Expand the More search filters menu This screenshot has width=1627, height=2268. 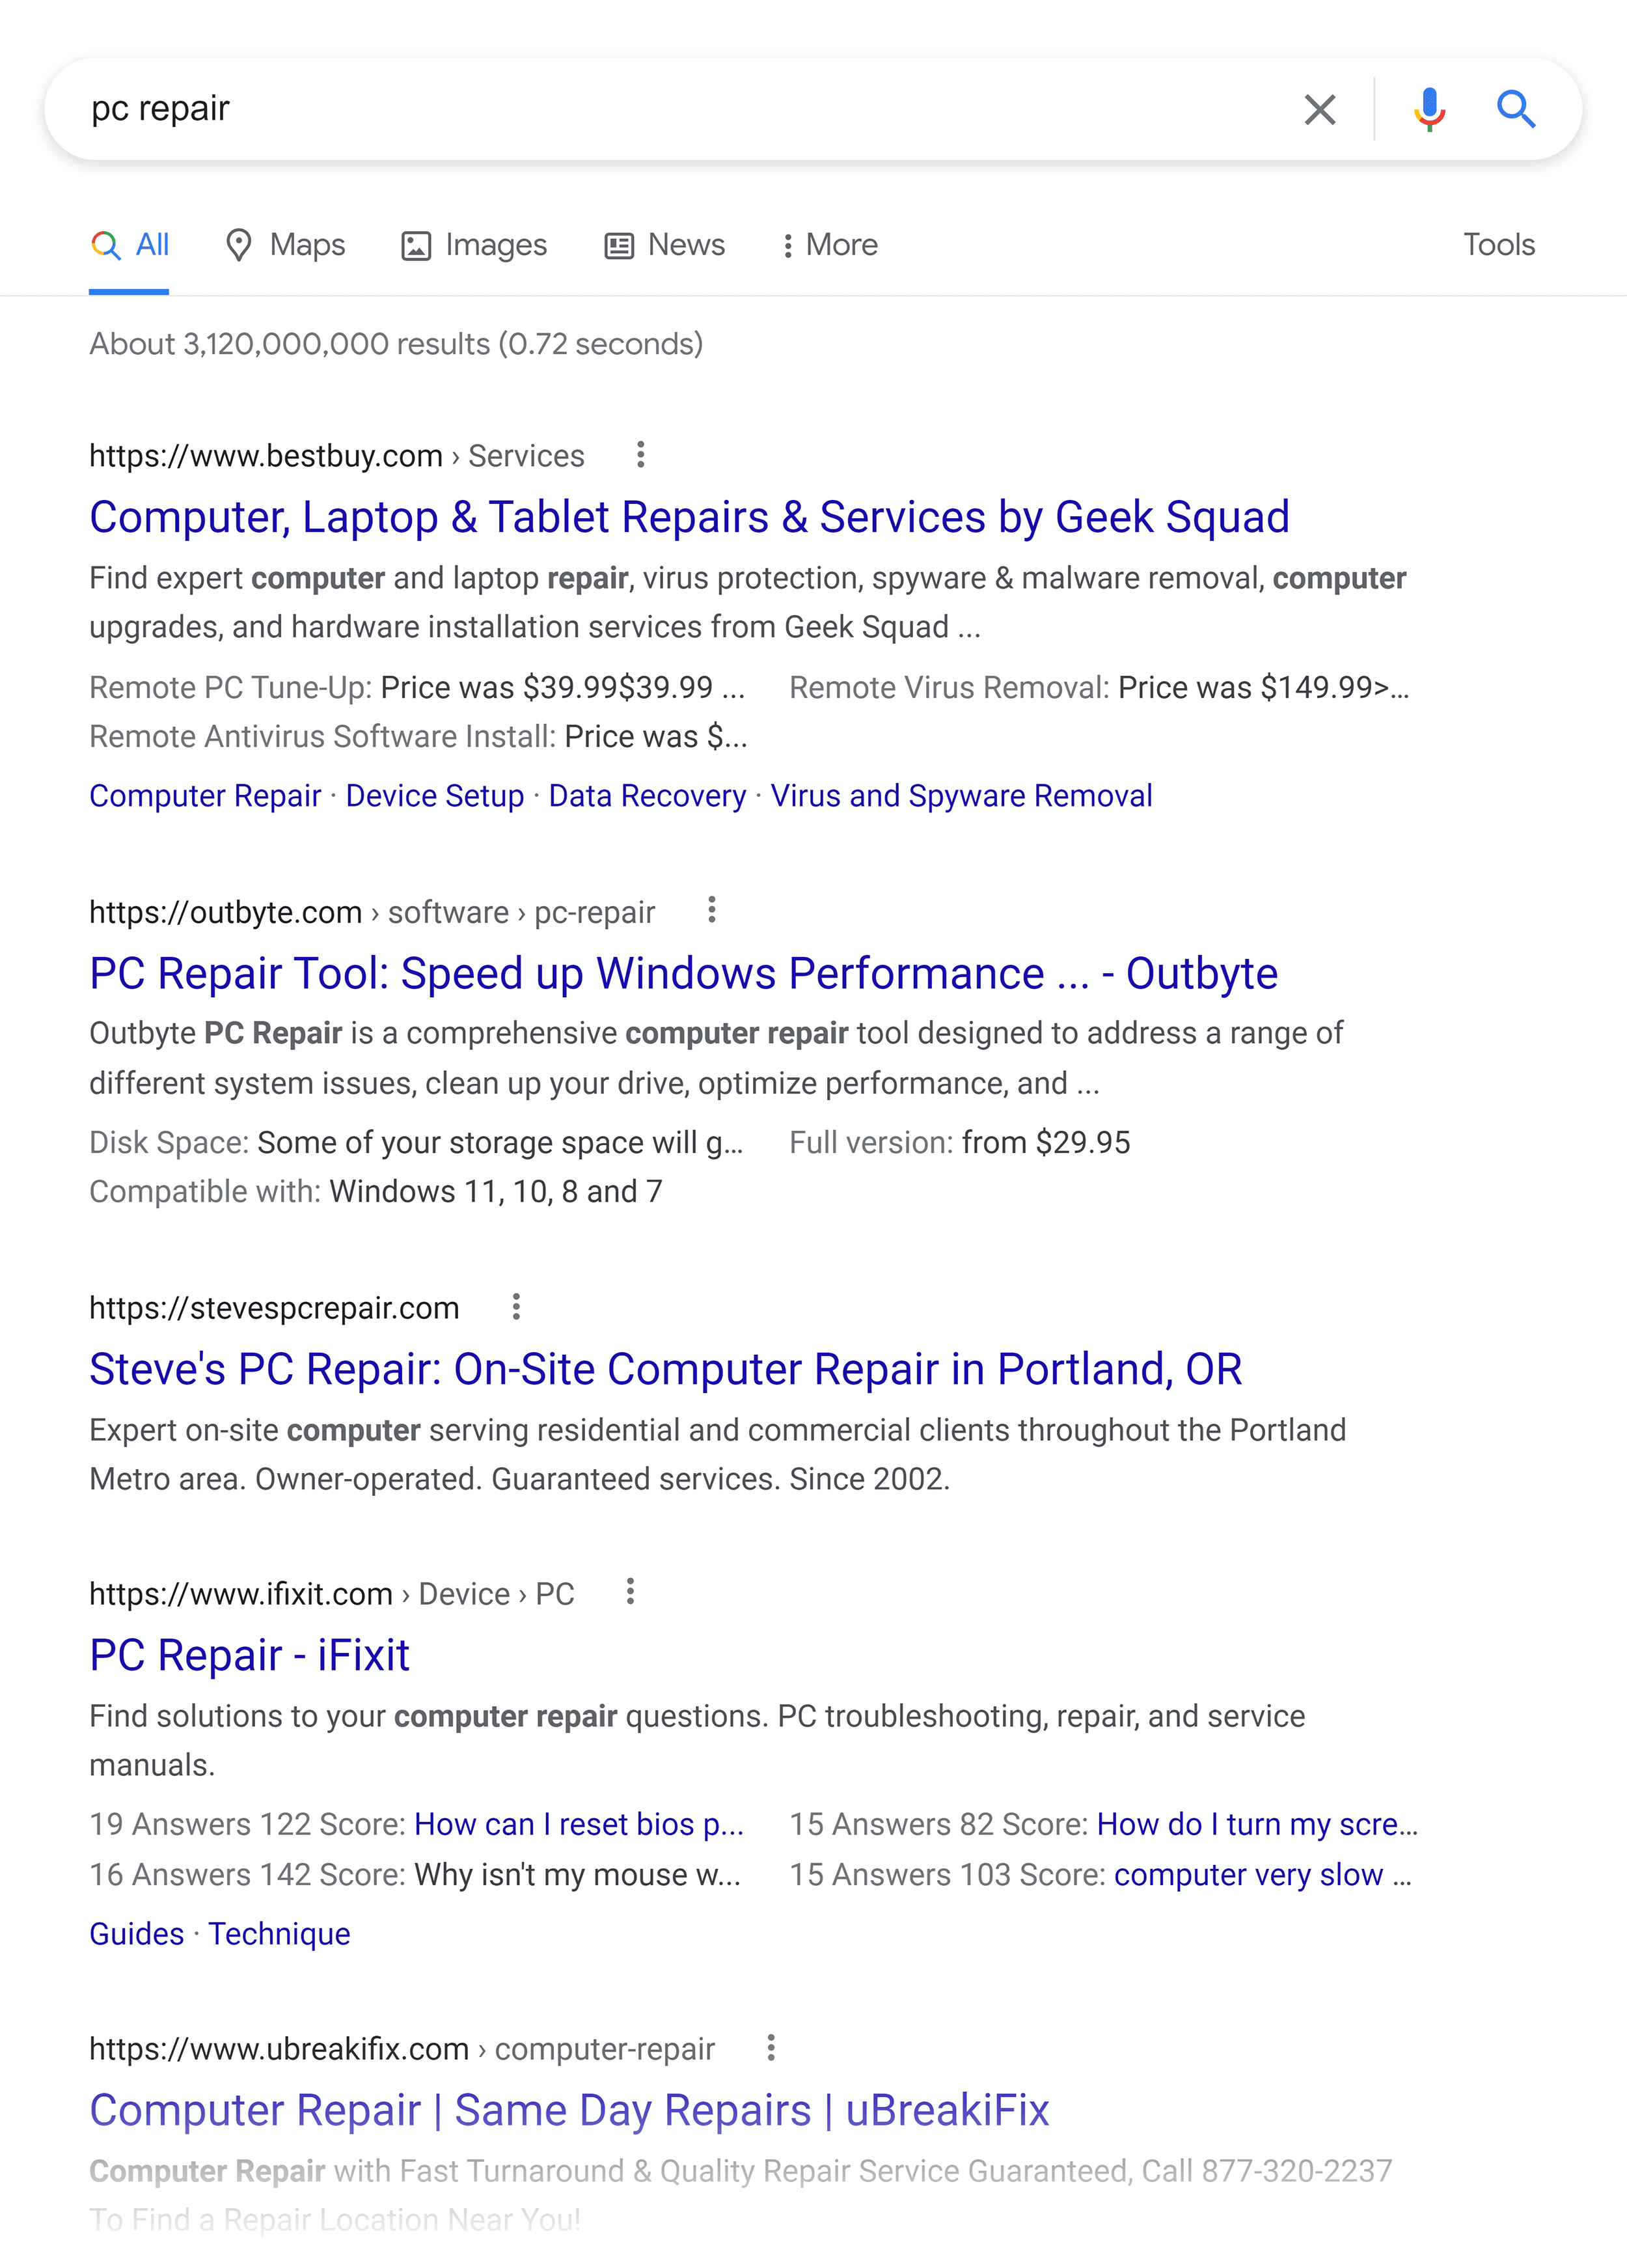[829, 245]
